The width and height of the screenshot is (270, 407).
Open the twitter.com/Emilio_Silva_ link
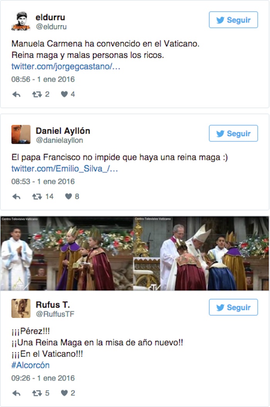tap(64, 169)
